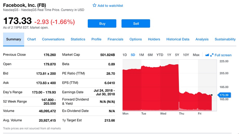Click the PE Ratio (TTM) value 28.70

pyautogui.click(x=111, y=73)
